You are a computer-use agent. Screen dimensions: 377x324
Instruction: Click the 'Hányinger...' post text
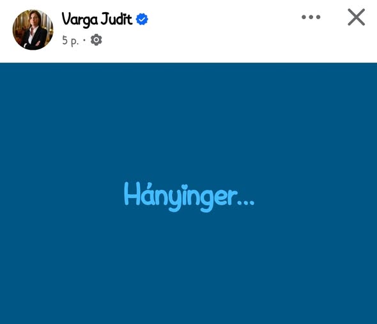tap(189, 197)
